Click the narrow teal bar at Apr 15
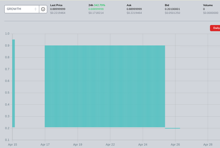The image size is (220, 148). point(13,83)
